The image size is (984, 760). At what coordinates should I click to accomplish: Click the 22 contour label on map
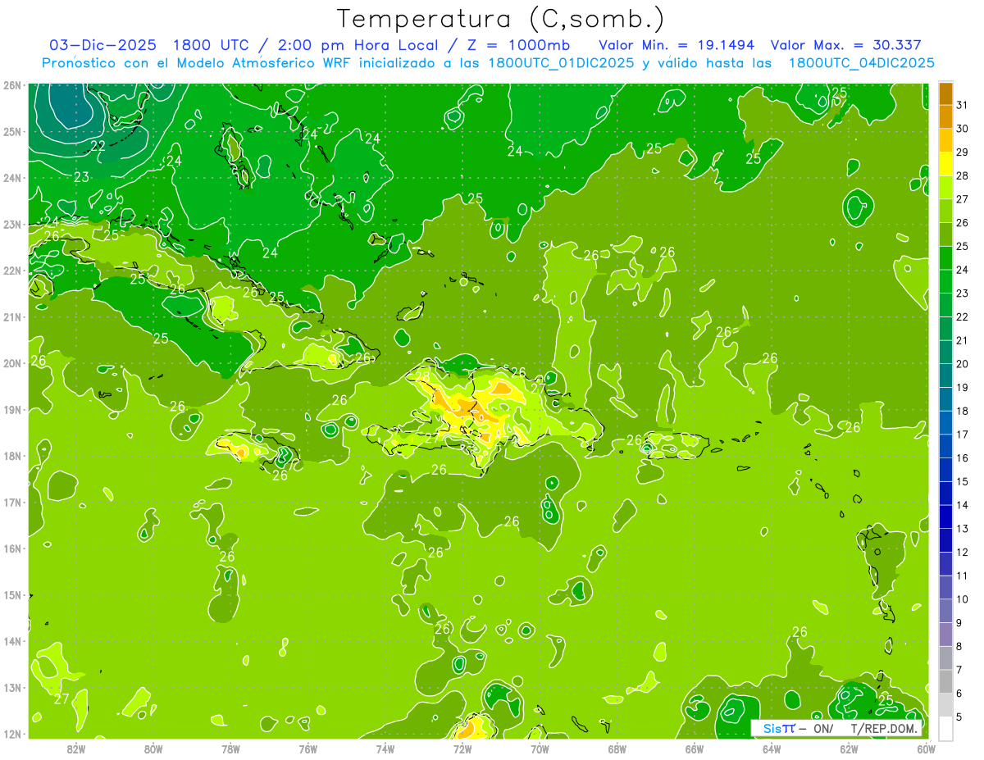coord(98,146)
